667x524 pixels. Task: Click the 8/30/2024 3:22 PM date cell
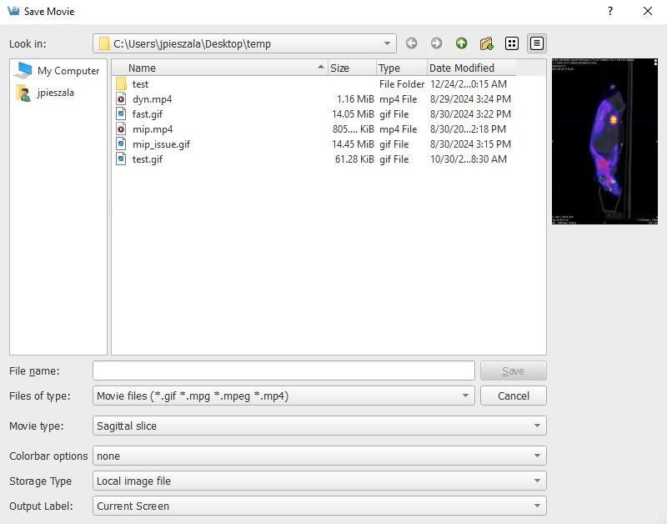pyautogui.click(x=470, y=114)
